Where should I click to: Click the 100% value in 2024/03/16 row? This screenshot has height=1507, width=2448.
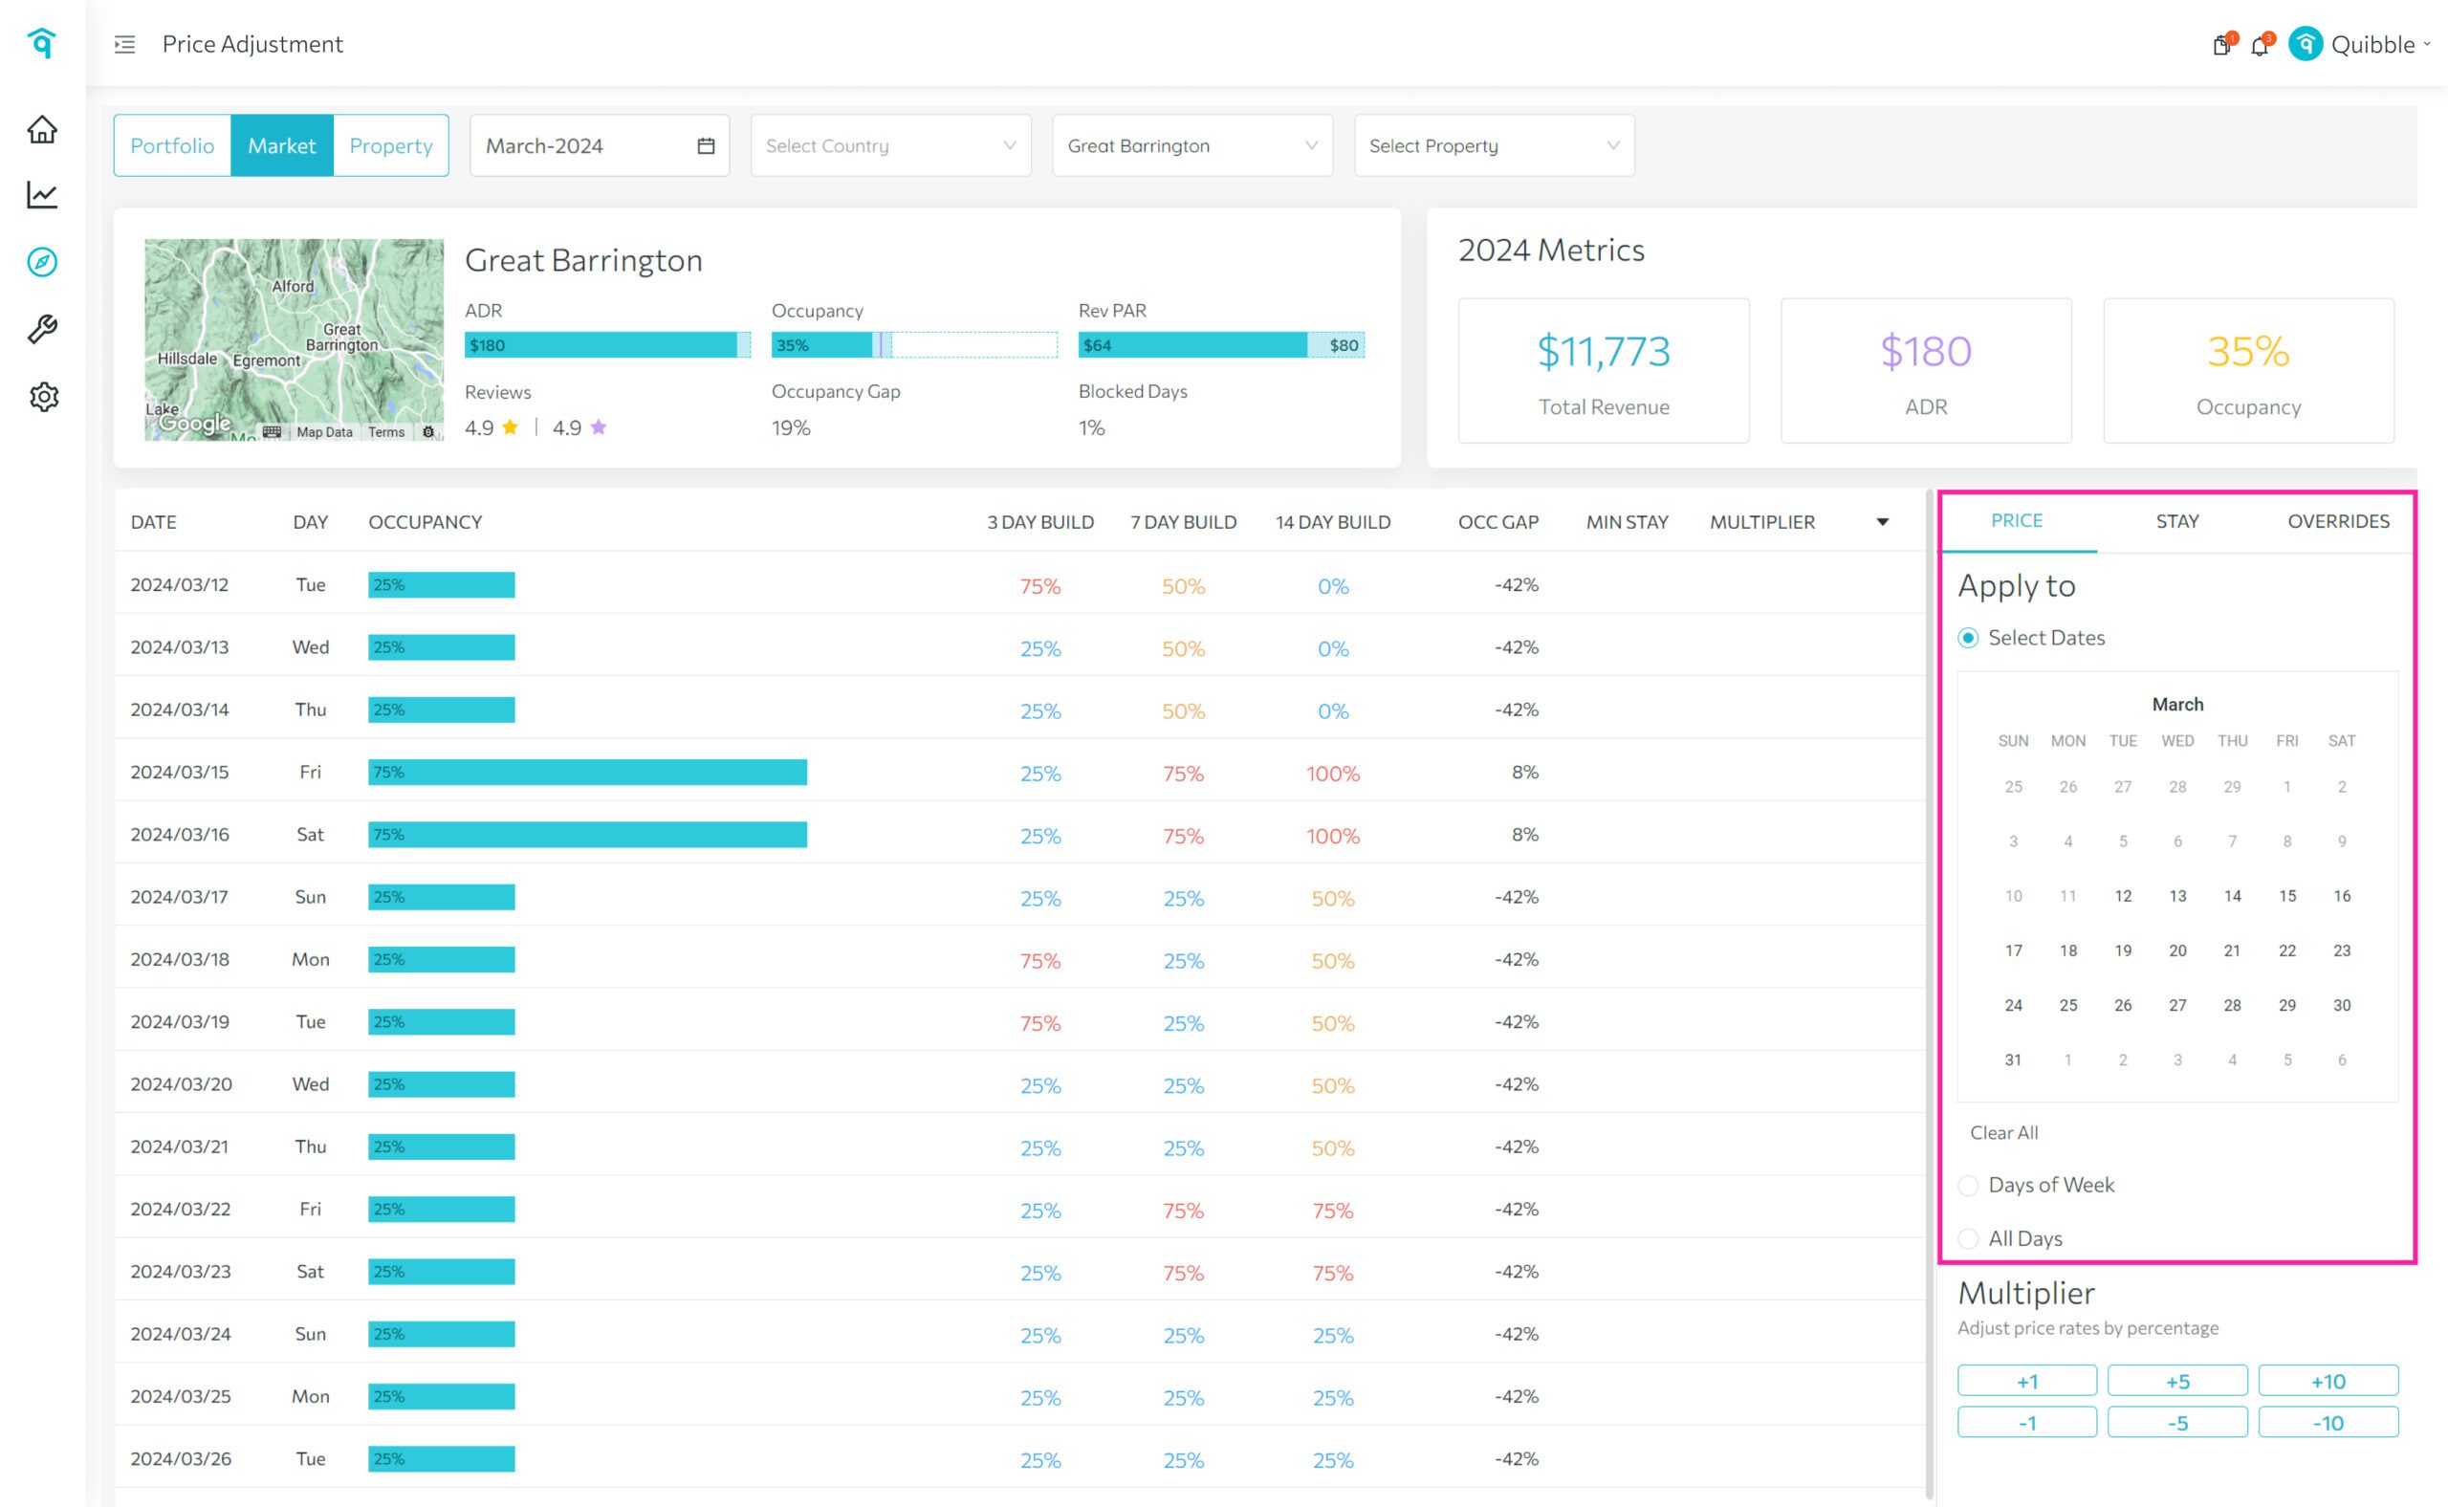pos(1333,837)
